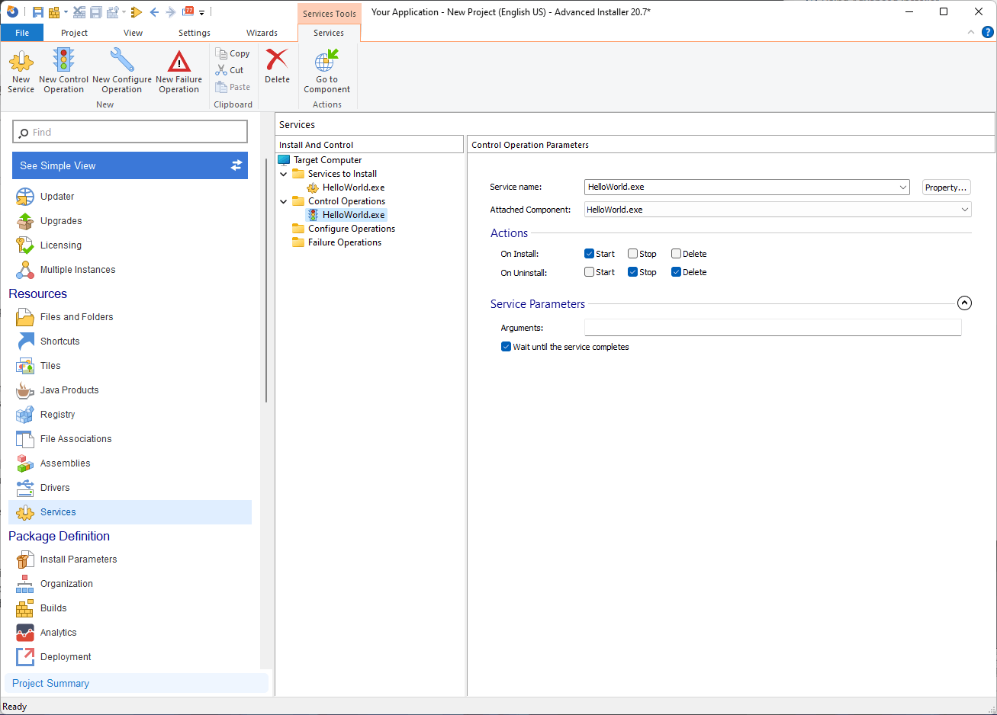Open the help question mark icon
This screenshot has width=997, height=715.
[987, 32]
